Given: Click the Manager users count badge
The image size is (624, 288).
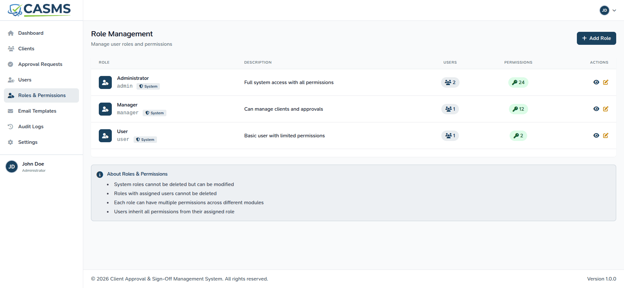Looking at the screenshot, I should point(450,109).
